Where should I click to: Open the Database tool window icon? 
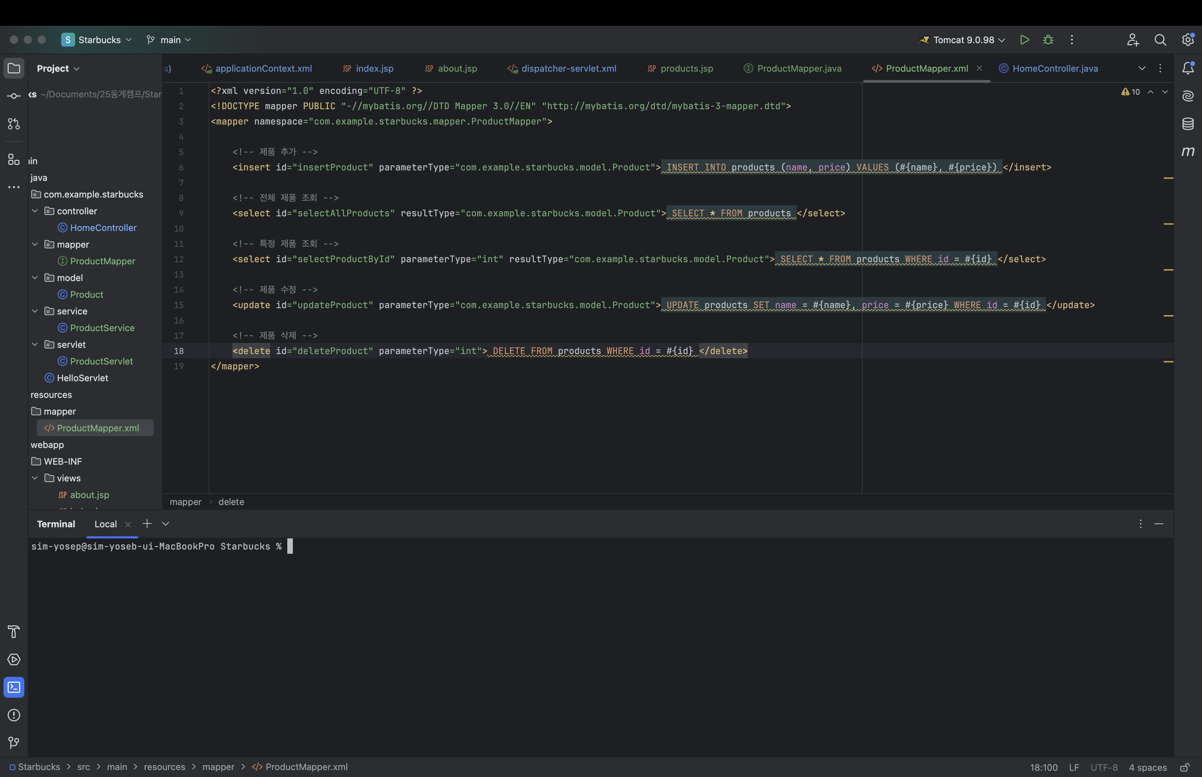point(1188,123)
